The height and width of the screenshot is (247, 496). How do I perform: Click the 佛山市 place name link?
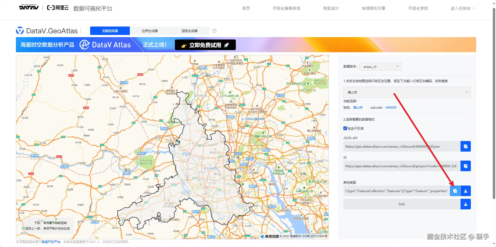(x=358, y=108)
